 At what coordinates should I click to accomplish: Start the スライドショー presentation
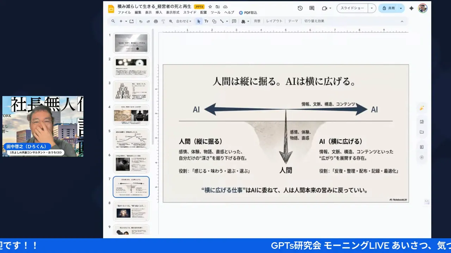pyautogui.click(x=352, y=8)
